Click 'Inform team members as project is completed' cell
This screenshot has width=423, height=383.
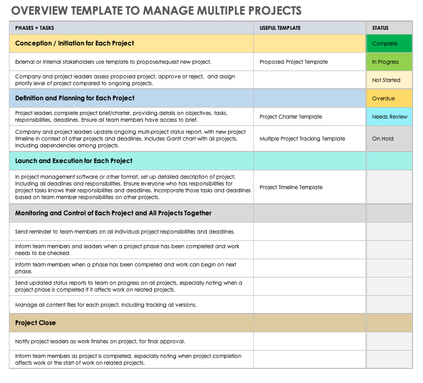click(x=131, y=359)
